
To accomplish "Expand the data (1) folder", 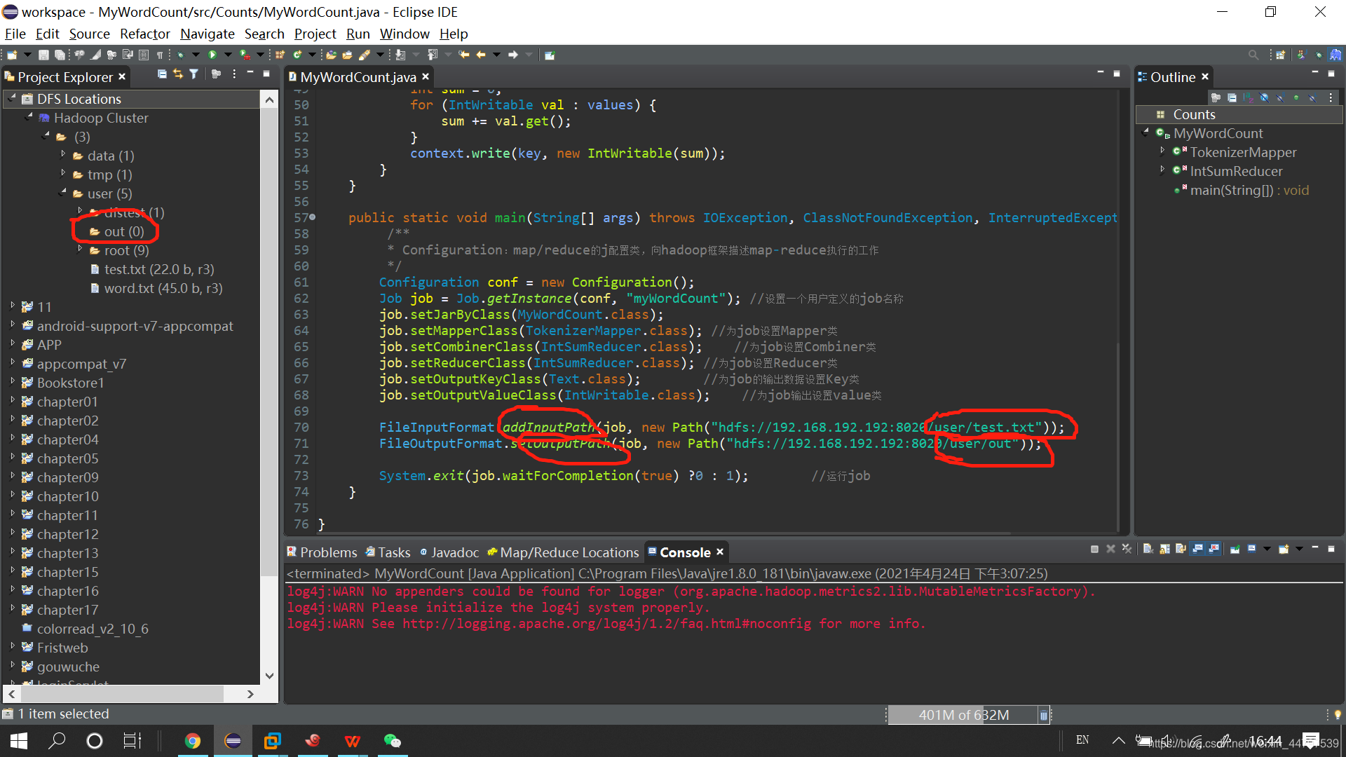I will pos(63,155).
